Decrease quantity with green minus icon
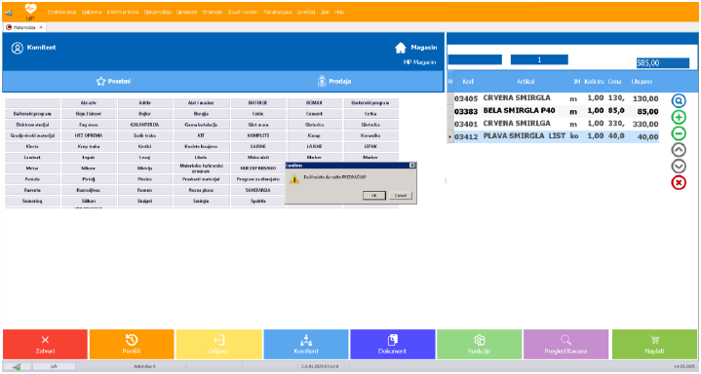This screenshot has height=374, width=701. [x=679, y=133]
